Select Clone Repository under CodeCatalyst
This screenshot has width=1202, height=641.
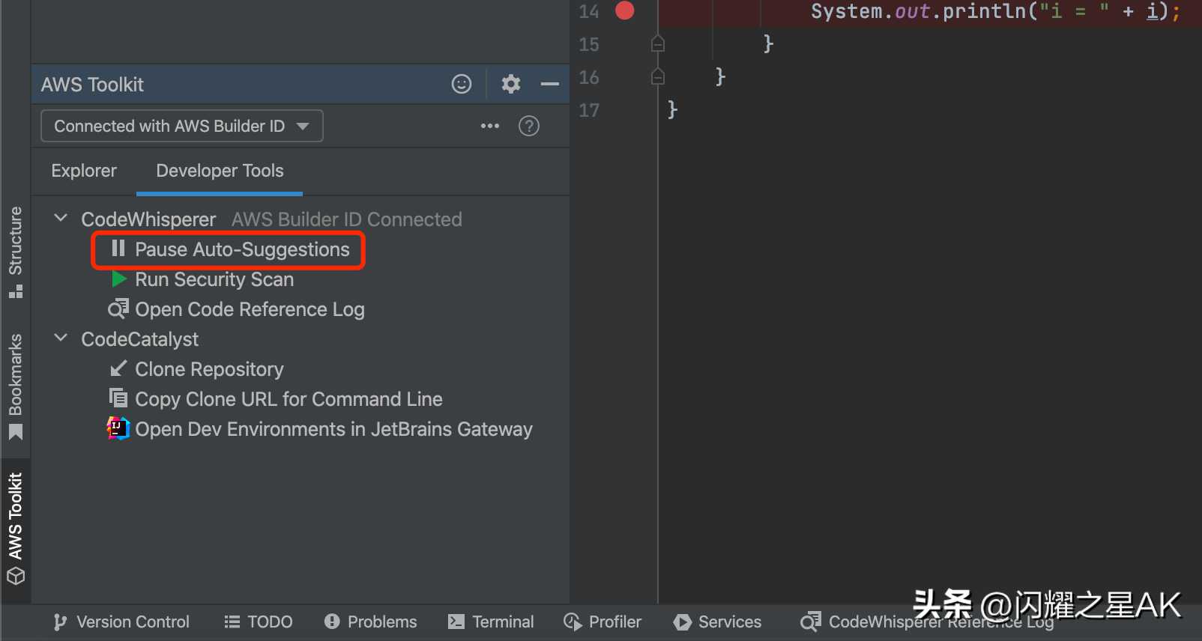209,369
